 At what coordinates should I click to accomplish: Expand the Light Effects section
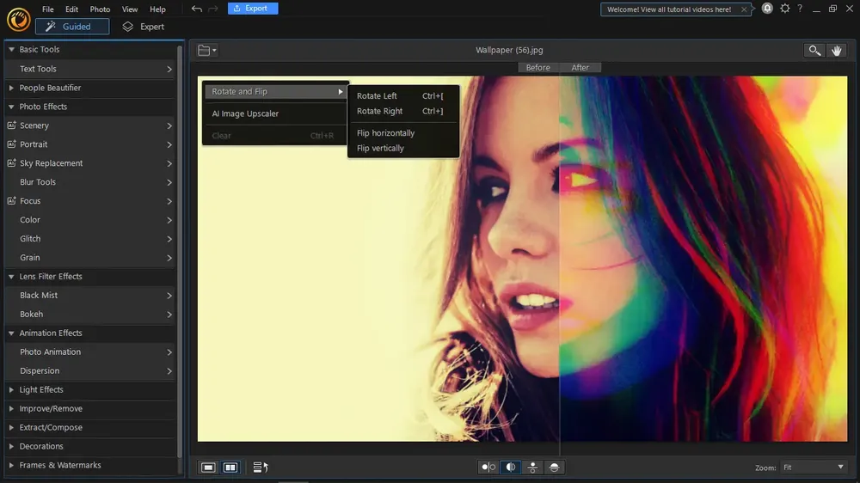[x=41, y=389]
